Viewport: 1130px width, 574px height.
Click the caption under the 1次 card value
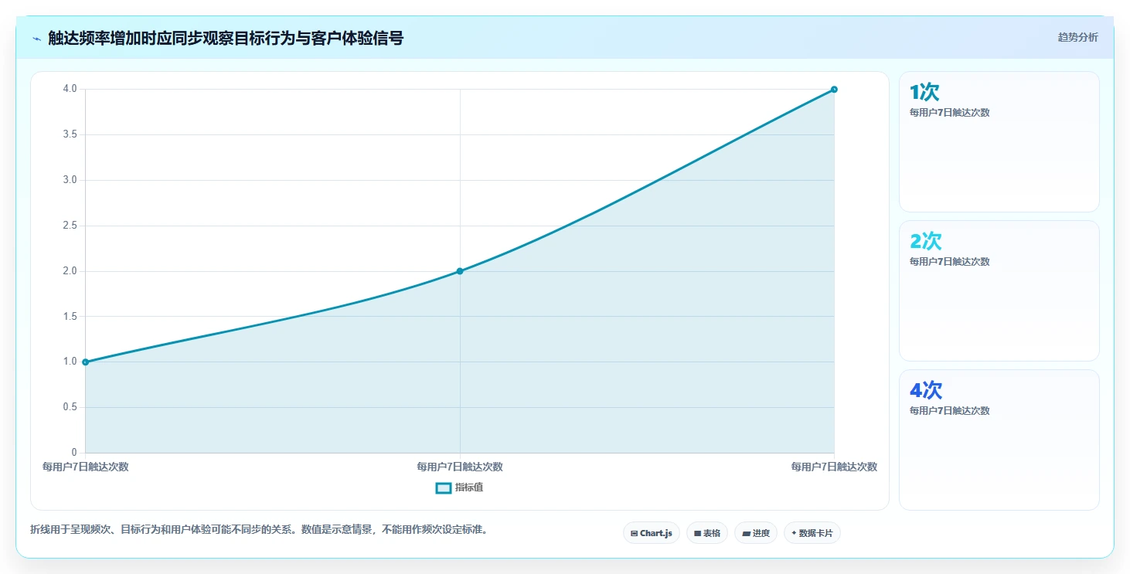tap(950, 113)
